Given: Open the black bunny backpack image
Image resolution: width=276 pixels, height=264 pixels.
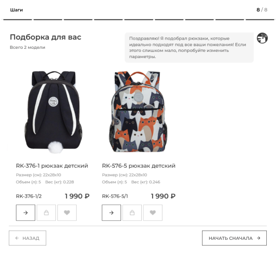Looking at the screenshot, I should [x=53, y=112].
